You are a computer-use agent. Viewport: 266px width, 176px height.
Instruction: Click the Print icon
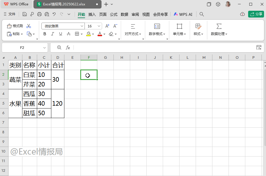point(39,14)
